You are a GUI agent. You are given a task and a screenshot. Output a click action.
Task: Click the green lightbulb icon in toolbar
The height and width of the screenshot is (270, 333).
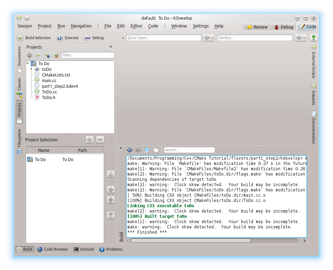(314, 38)
